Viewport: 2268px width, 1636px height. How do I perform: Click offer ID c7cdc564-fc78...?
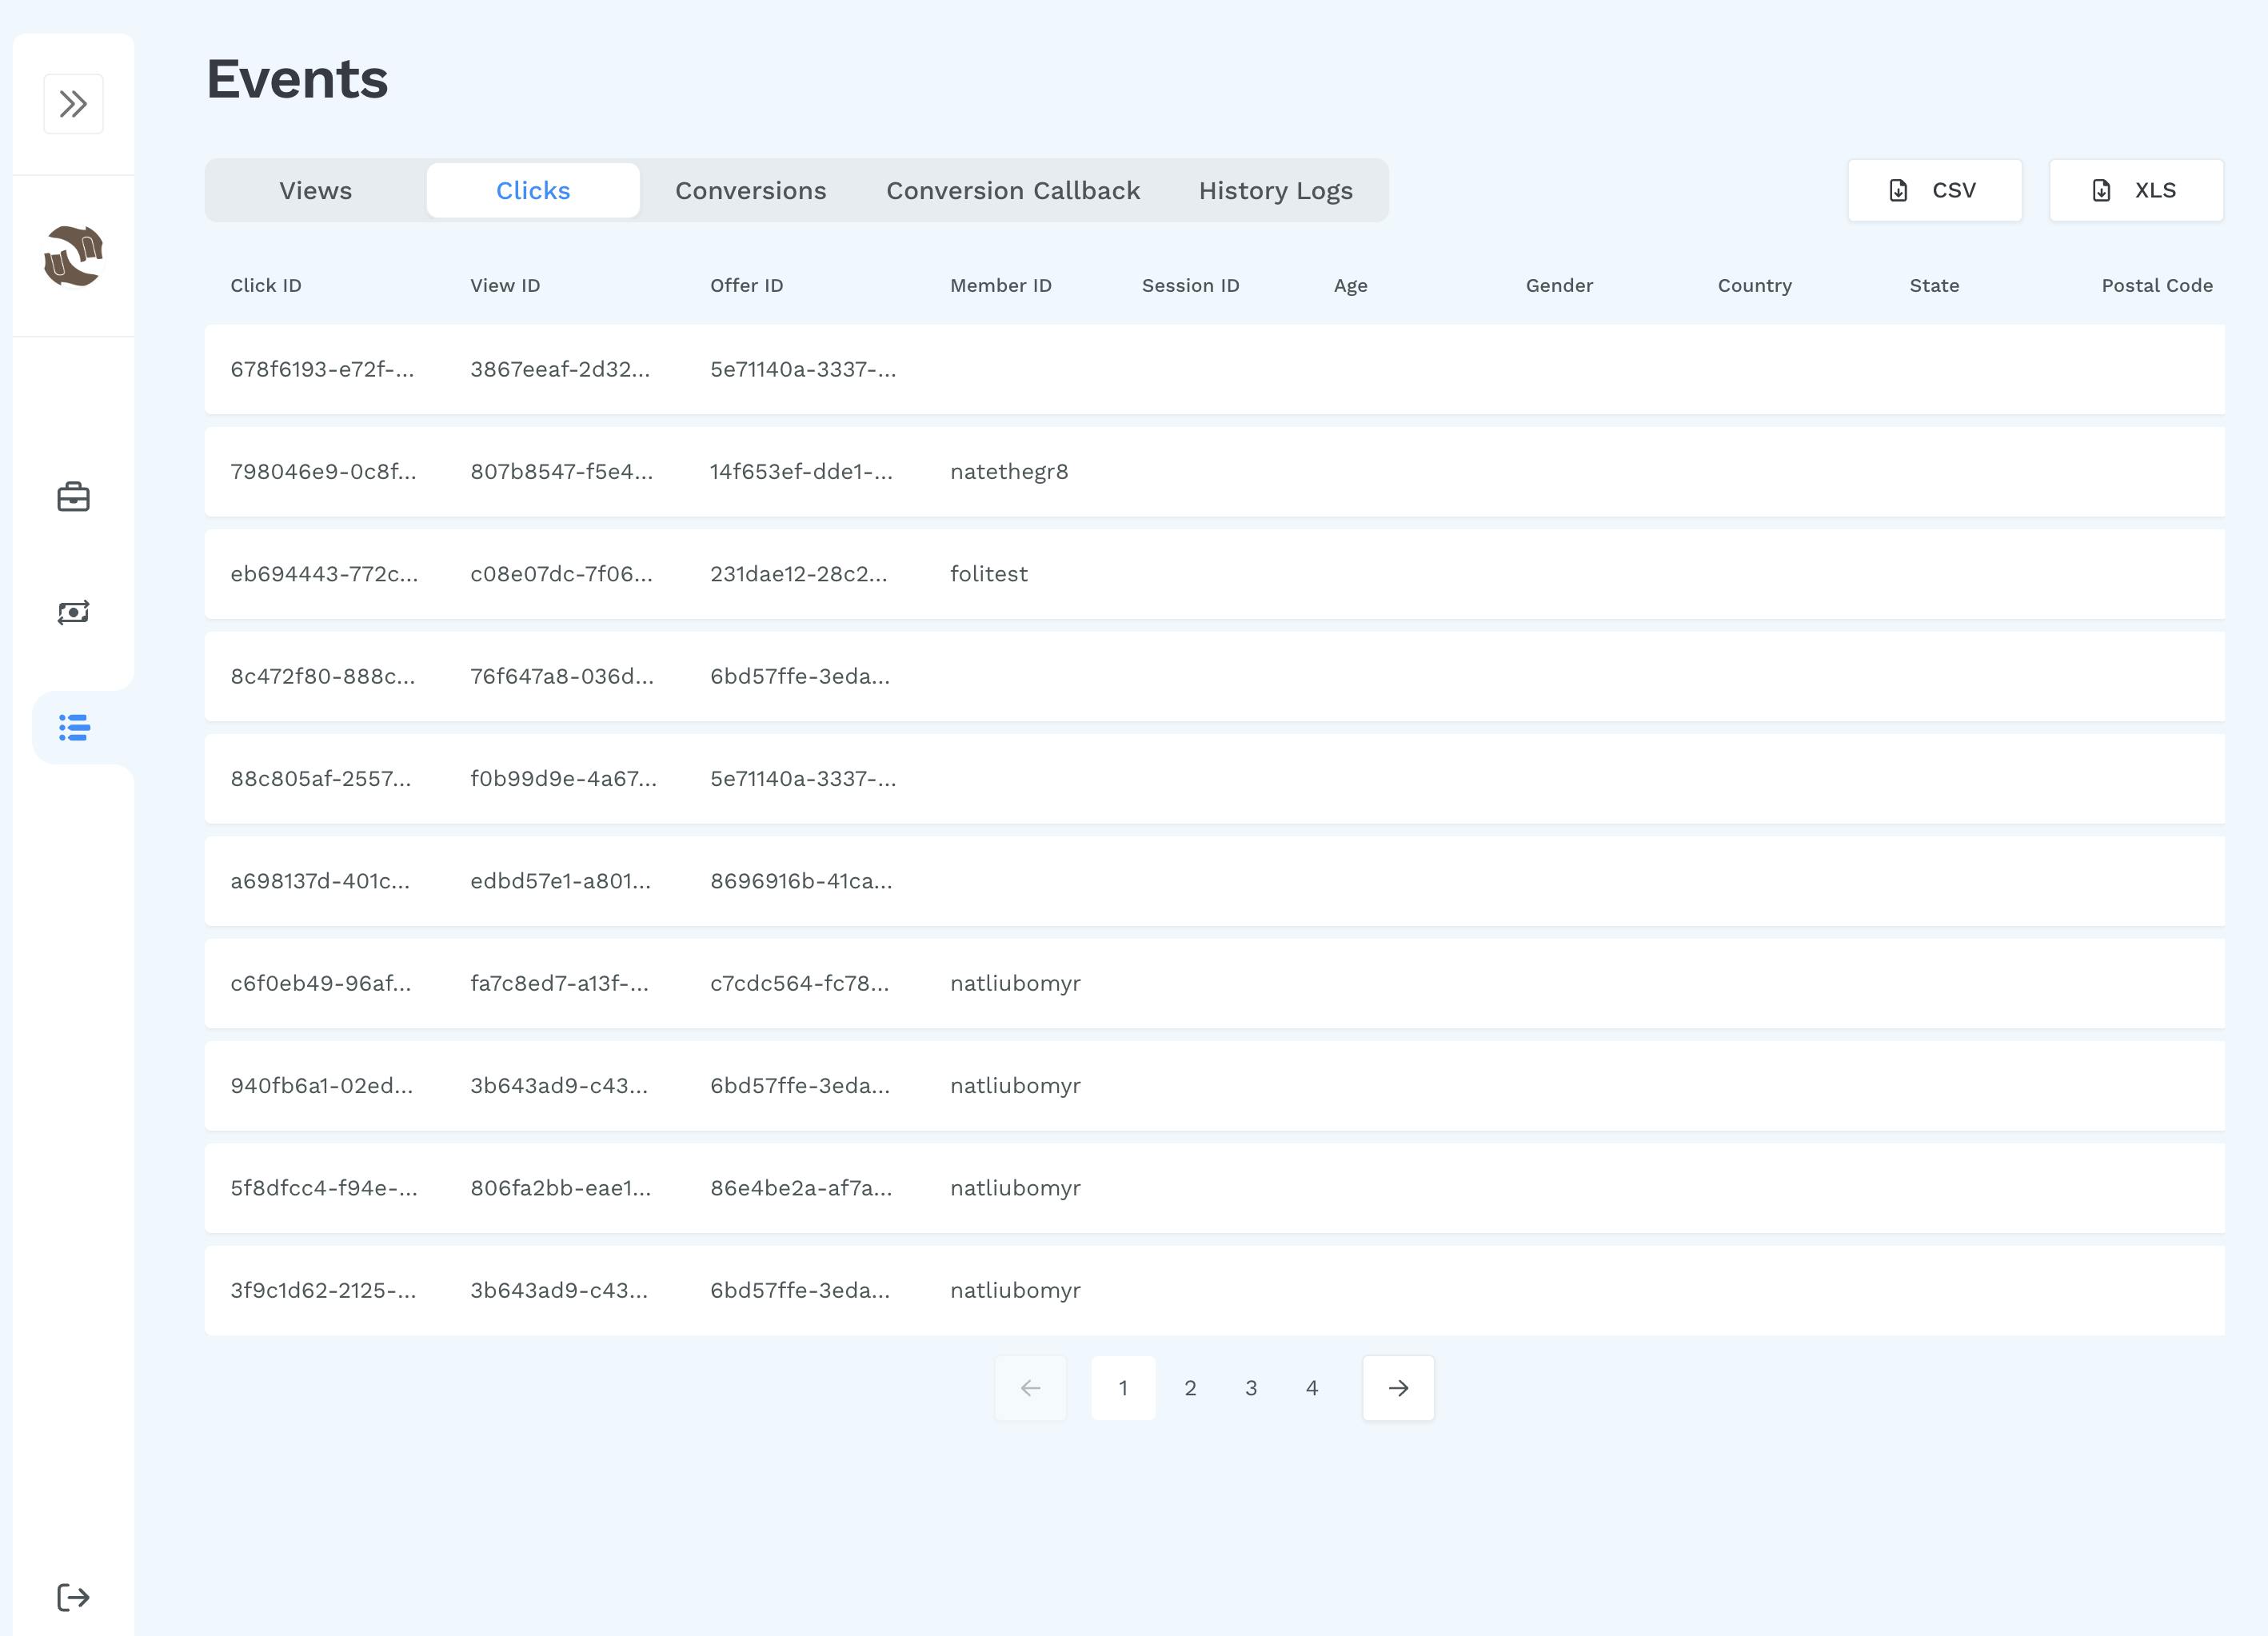pyautogui.click(x=800, y=983)
